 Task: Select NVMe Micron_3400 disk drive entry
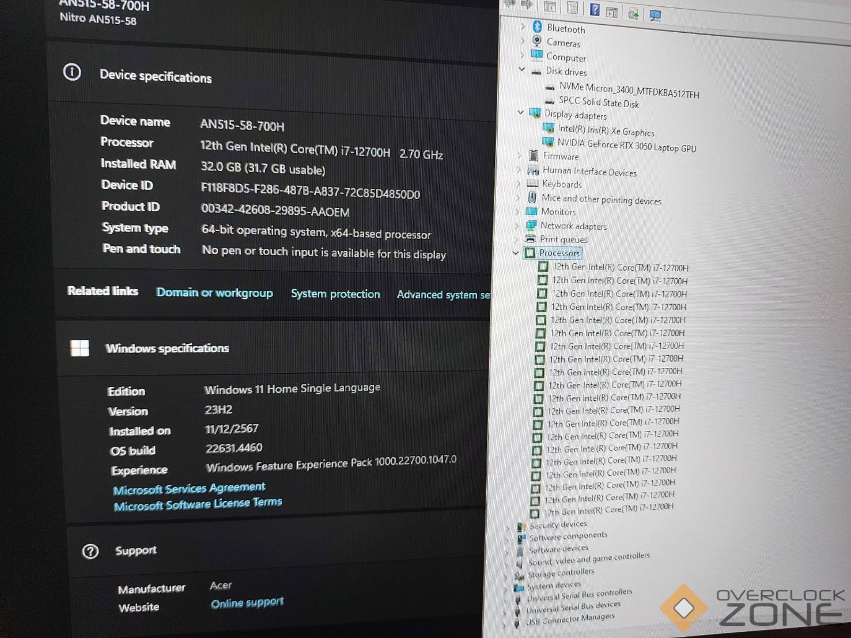click(x=629, y=90)
